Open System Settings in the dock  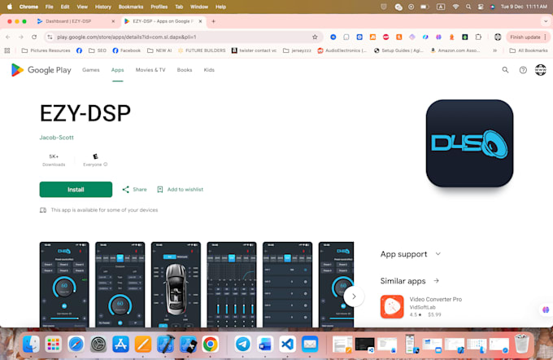tap(98, 344)
